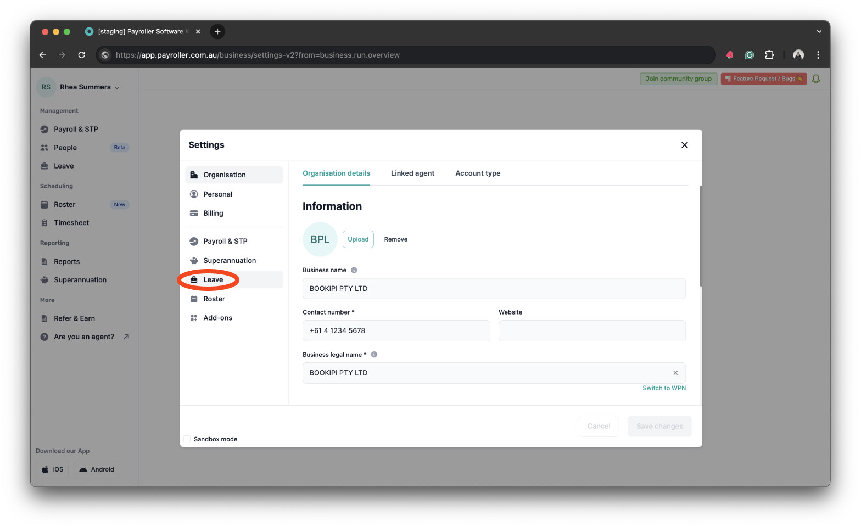The width and height of the screenshot is (861, 527).
Task: Click iOS app download button
Action: pos(53,469)
